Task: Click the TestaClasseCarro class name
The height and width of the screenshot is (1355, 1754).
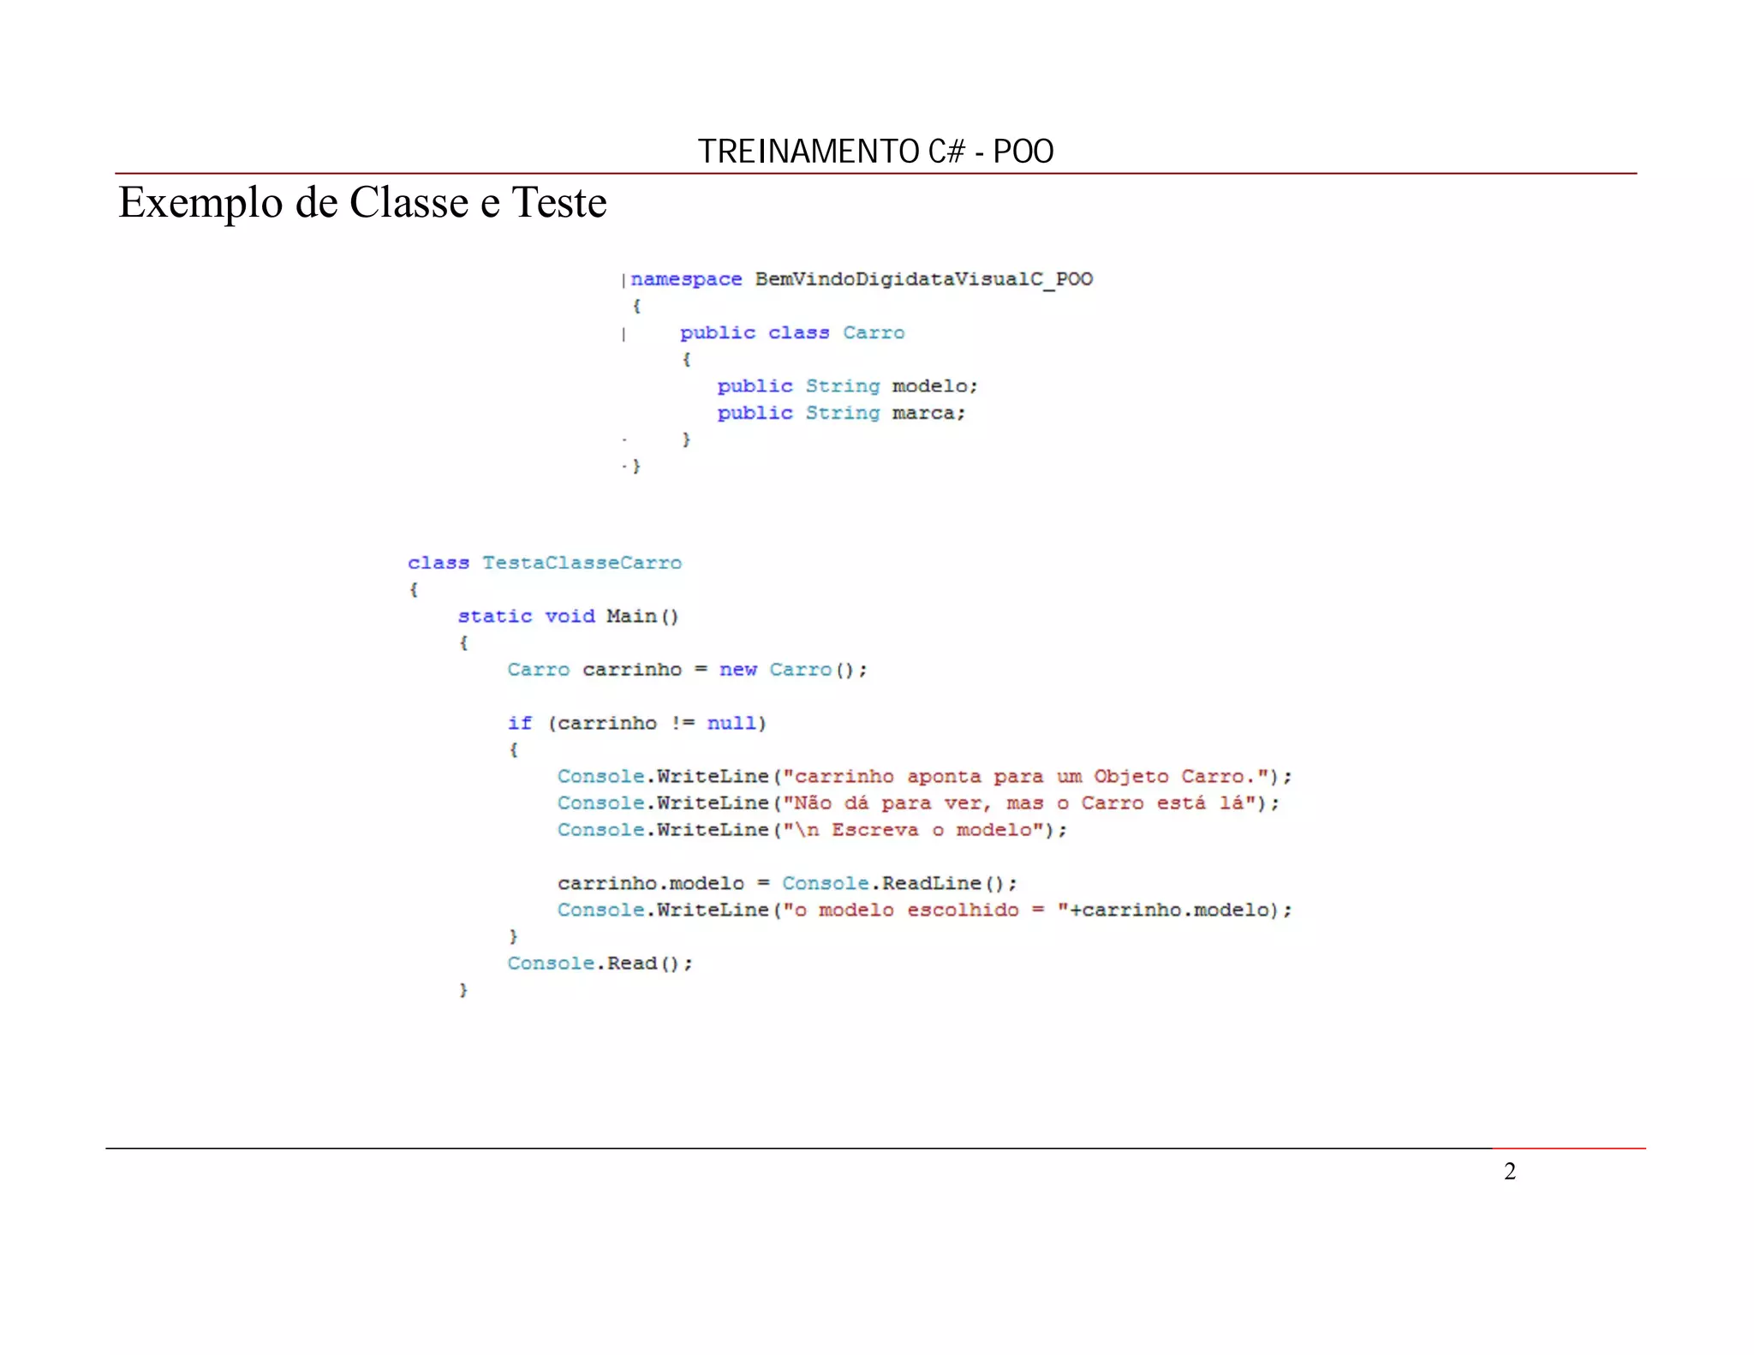Action: [582, 563]
